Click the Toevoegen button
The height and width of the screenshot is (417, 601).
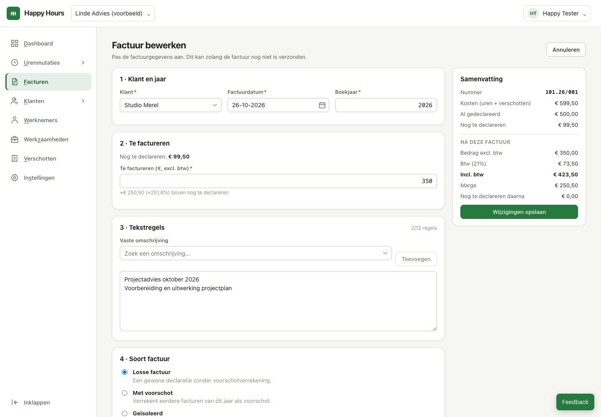(416, 259)
